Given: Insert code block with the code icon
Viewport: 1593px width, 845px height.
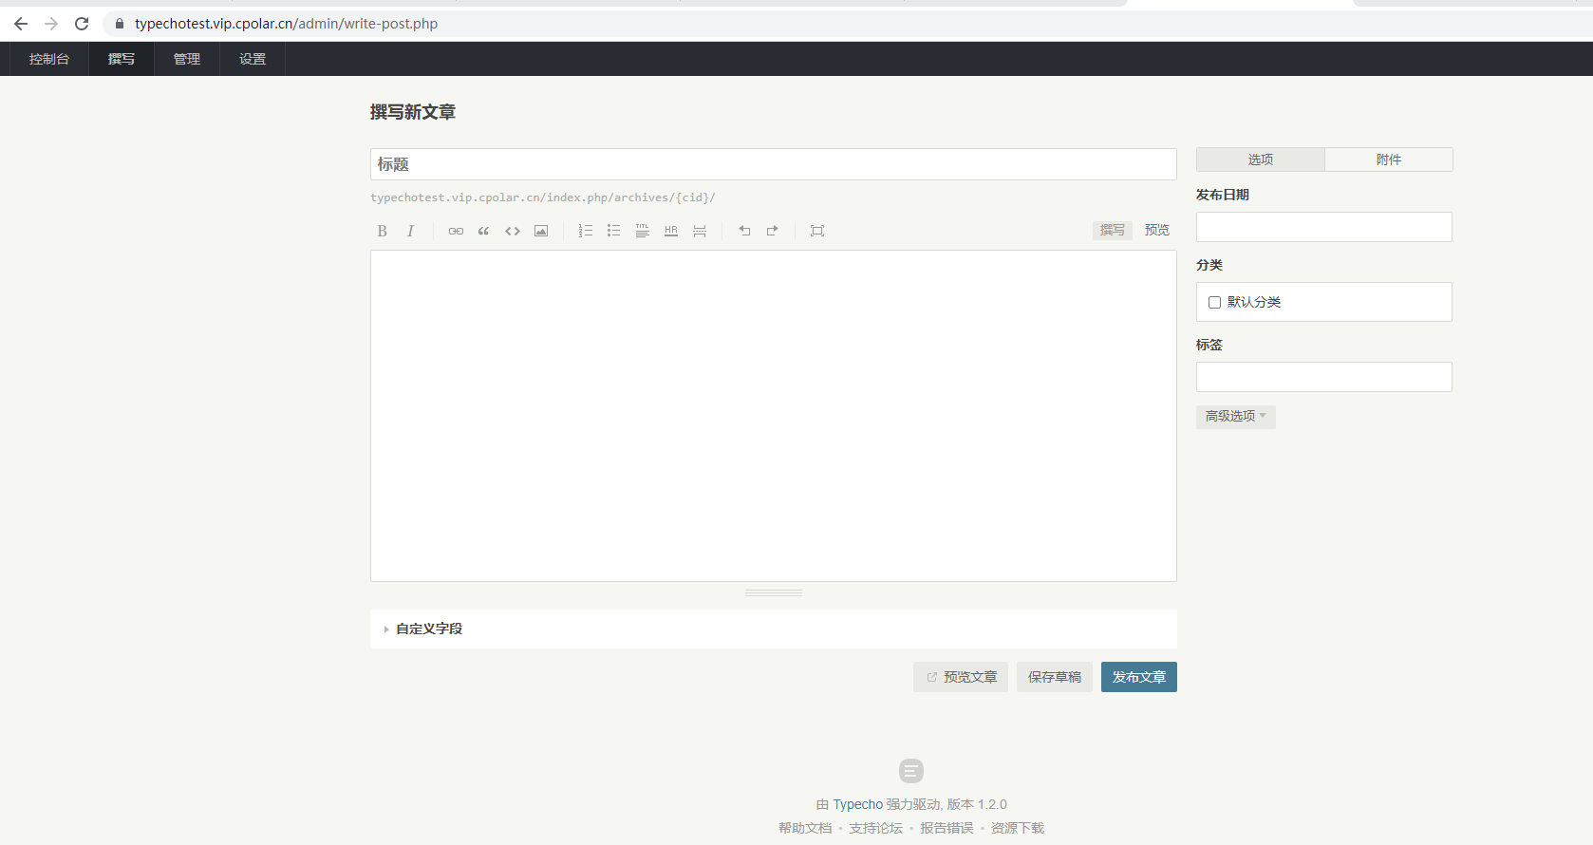Looking at the screenshot, I should pos(513,231).
